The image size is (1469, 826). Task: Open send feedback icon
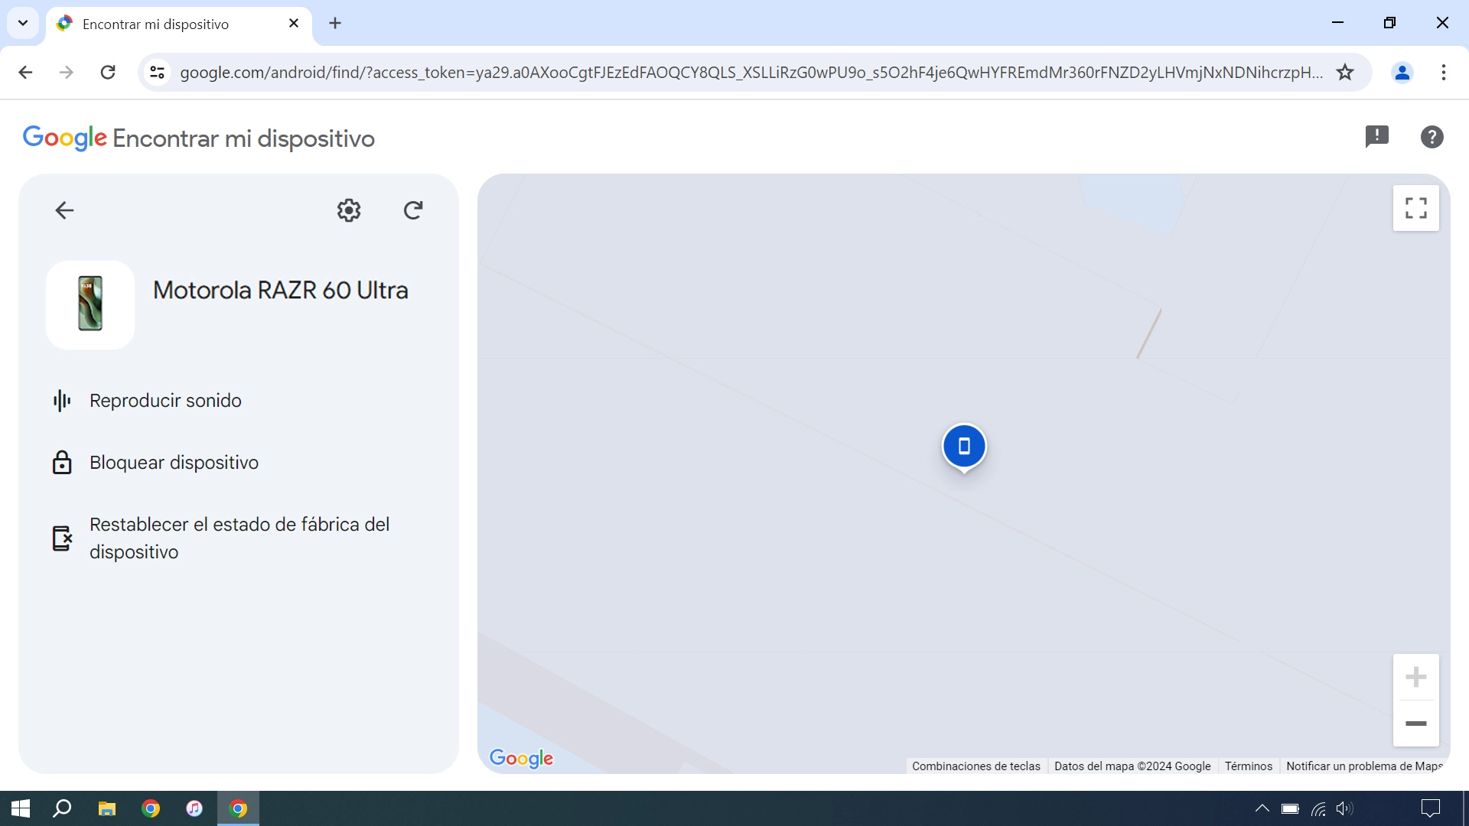coord(1376,137)
